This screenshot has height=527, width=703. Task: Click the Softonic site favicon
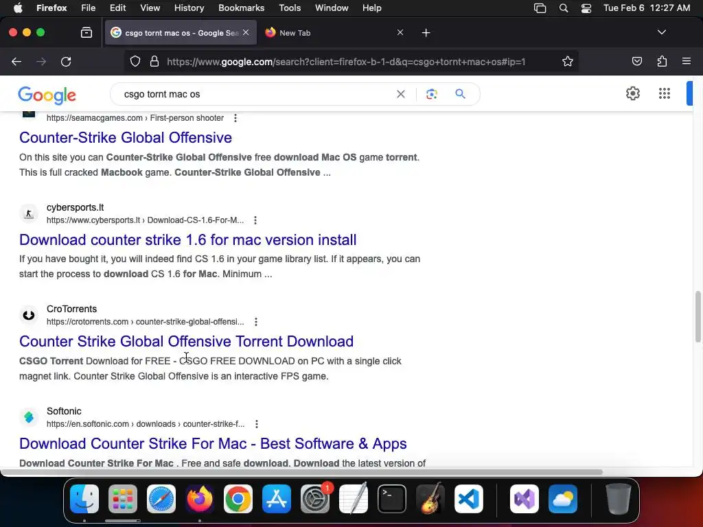click(x=29, y=417)
